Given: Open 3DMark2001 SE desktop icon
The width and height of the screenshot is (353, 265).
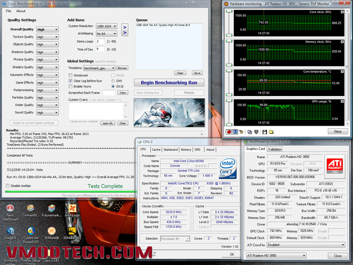Looking at the screenshot, I should pos(72,235).
